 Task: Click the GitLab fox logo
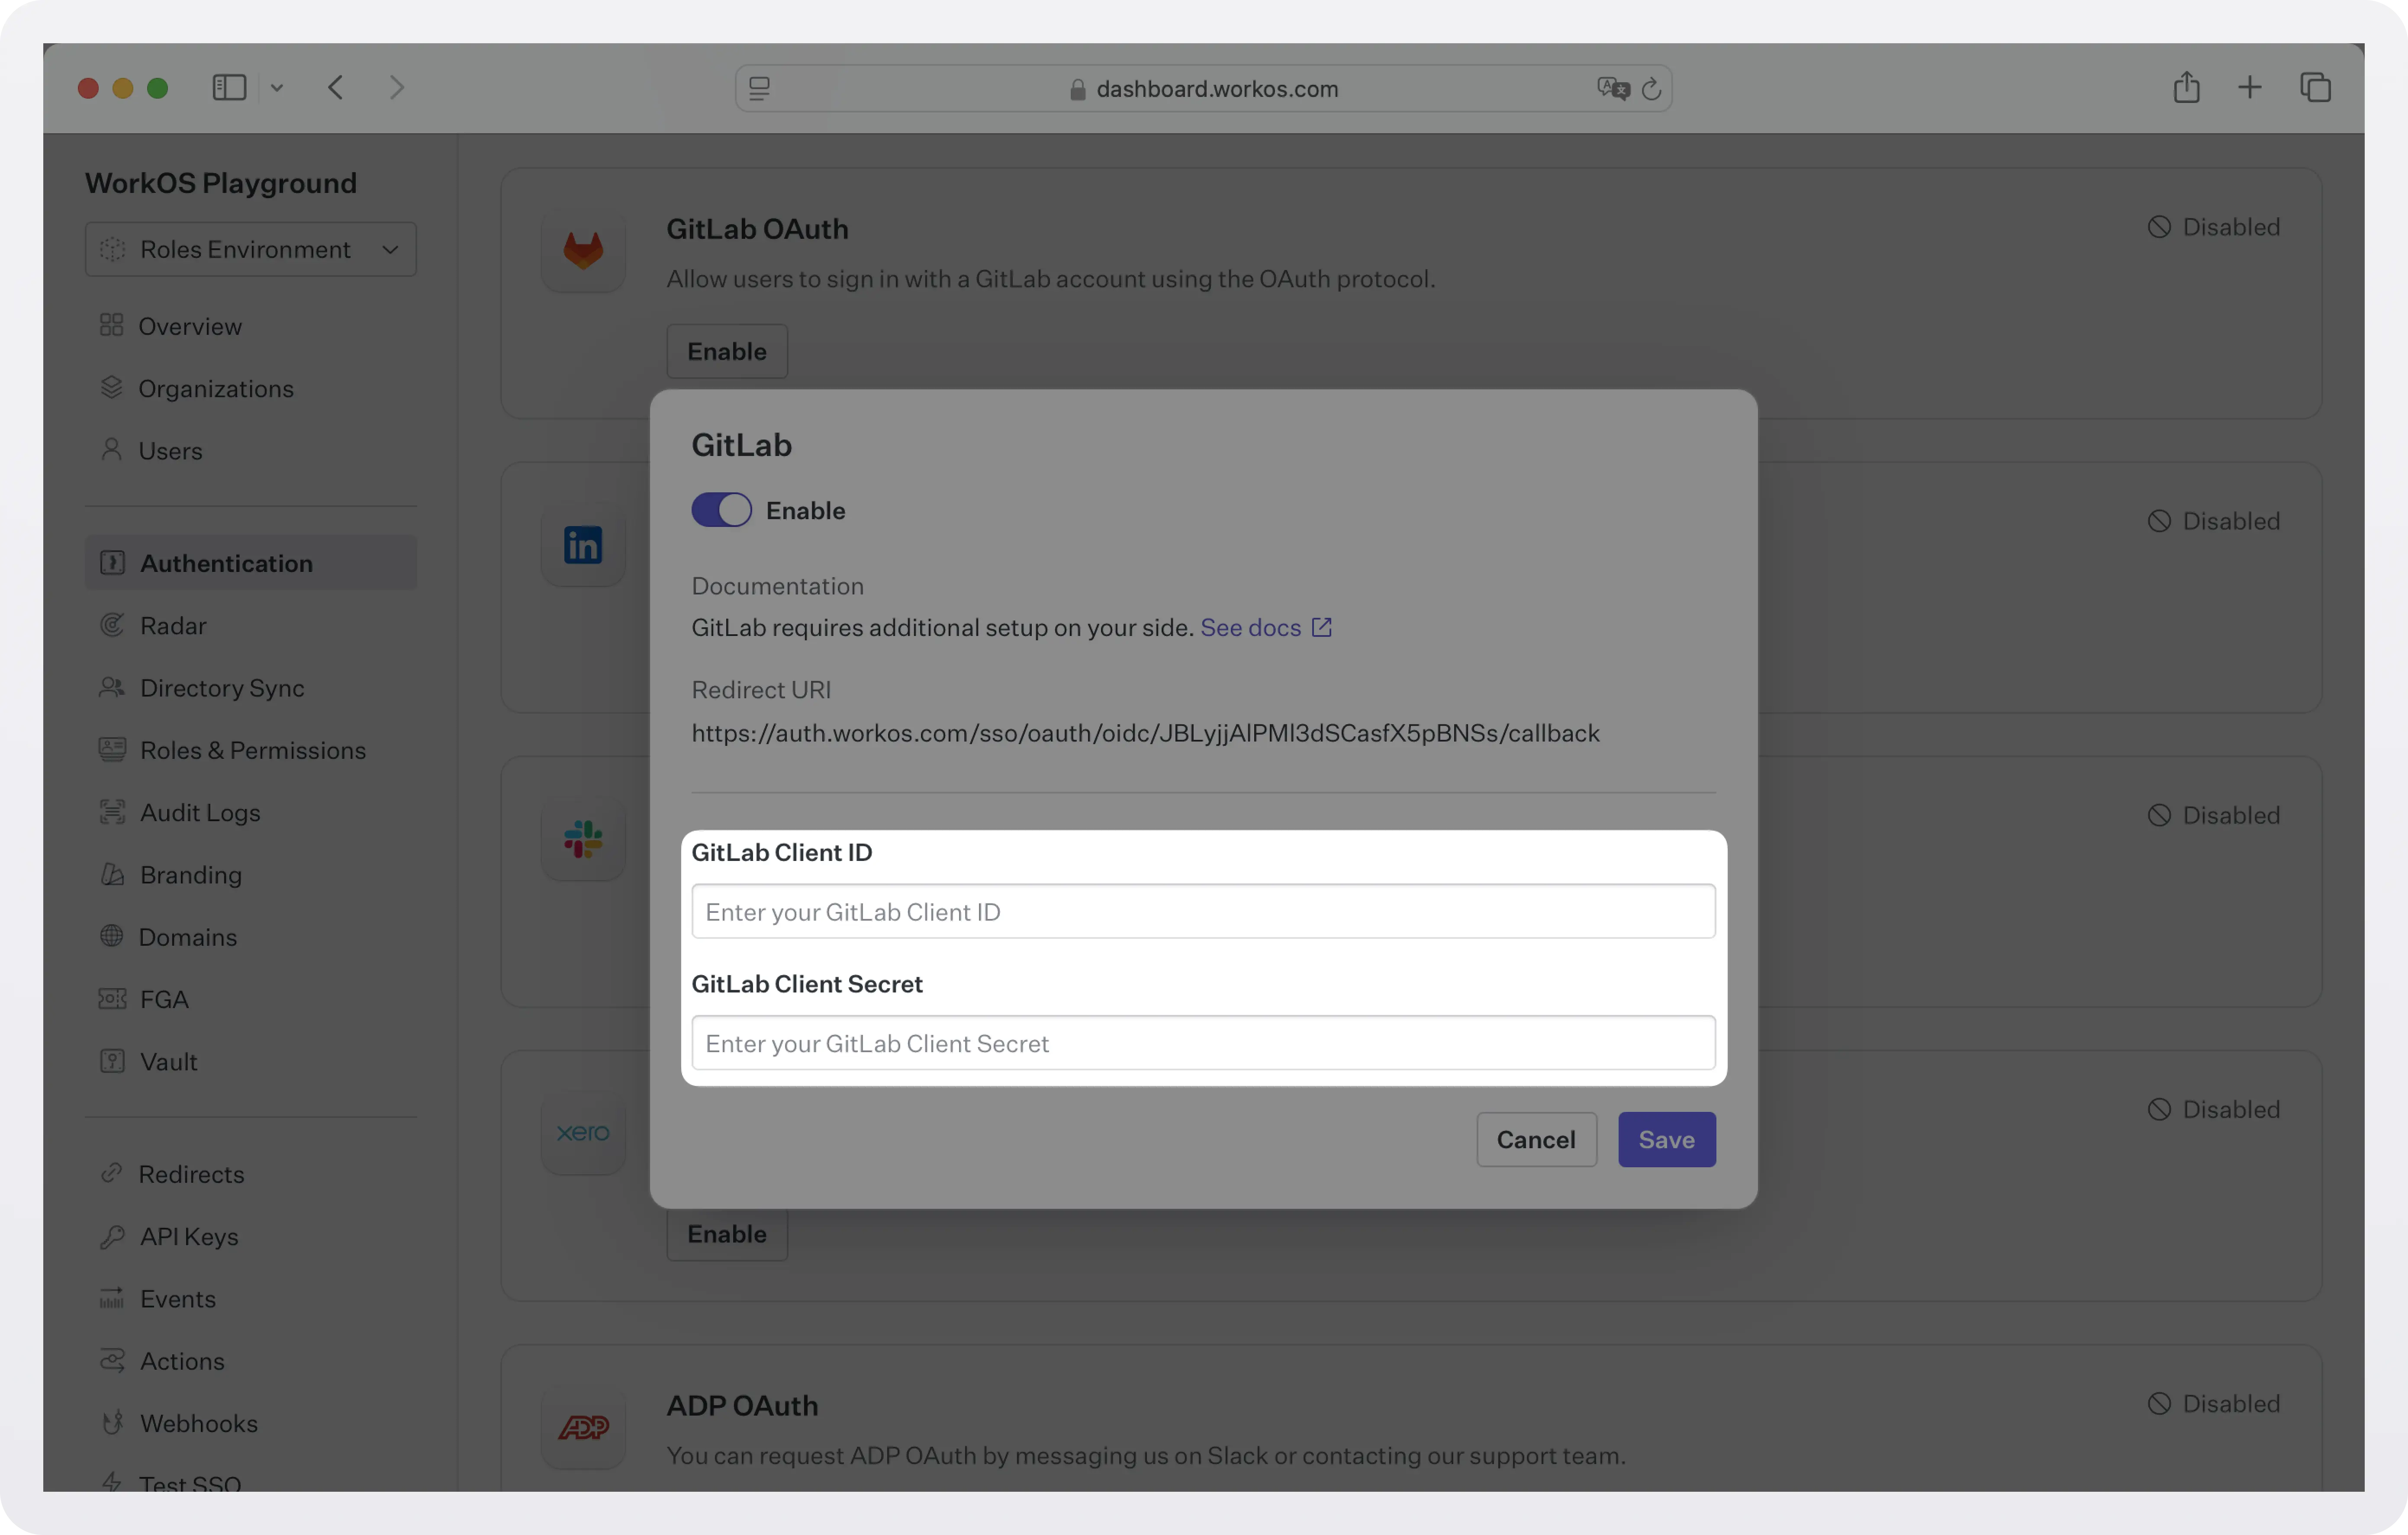click(583, 250)
